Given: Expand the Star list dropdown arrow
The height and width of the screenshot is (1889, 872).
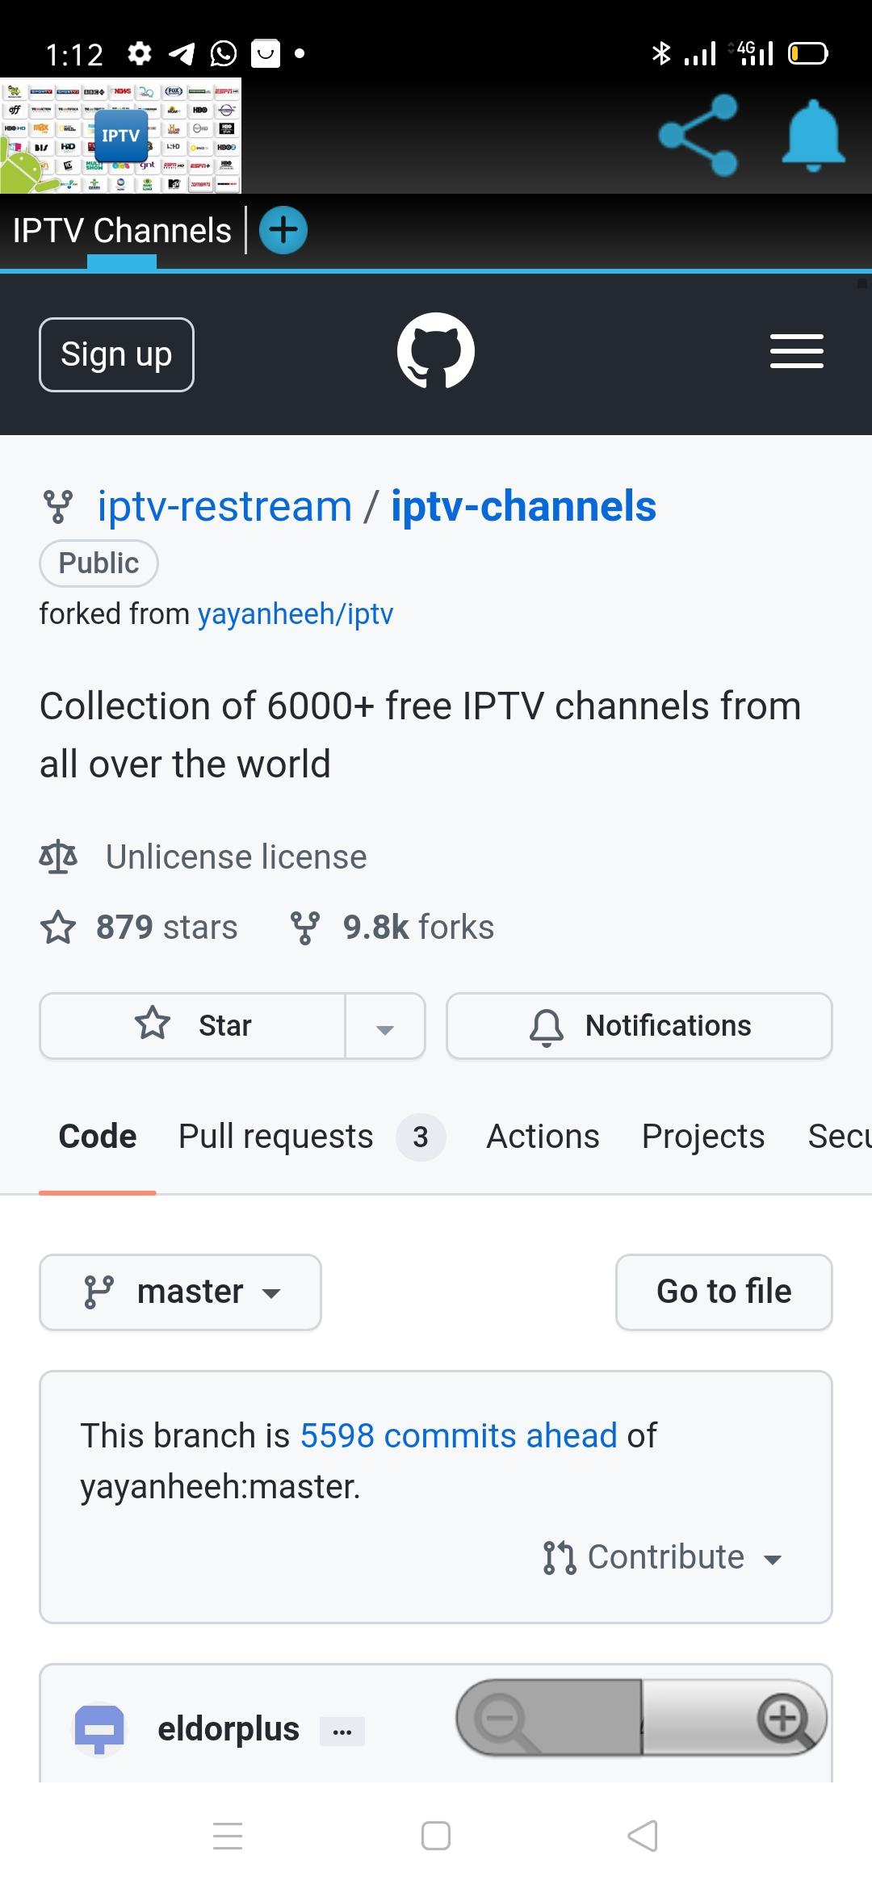Looking at the screenshot, I should point(385,1027).
